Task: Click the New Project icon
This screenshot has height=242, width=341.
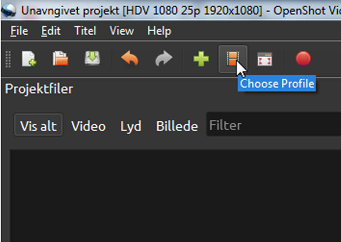Action: point(29,59)
